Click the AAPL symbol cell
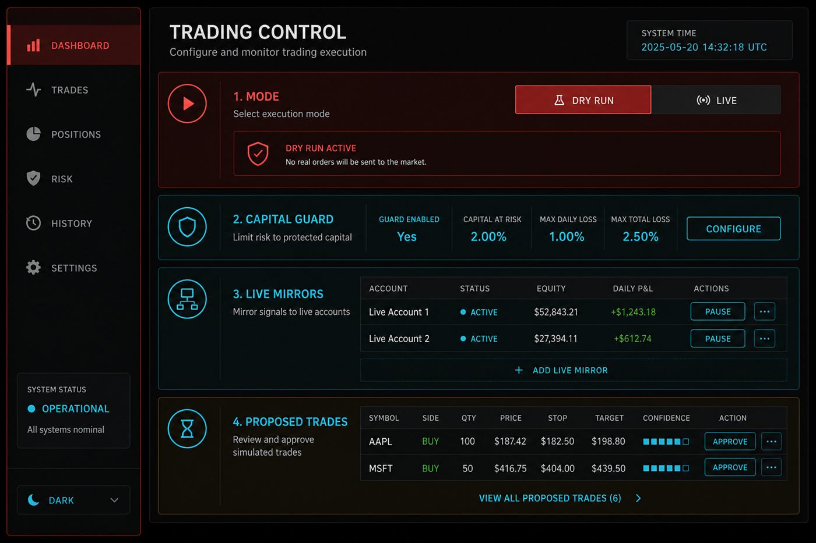Viewport: 816px width, 543px height. pyautogui.click(x=381, y=442)
